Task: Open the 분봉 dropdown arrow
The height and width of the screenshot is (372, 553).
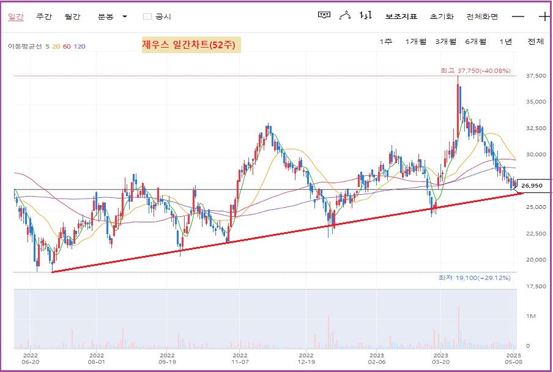Action: click(125, 16)
